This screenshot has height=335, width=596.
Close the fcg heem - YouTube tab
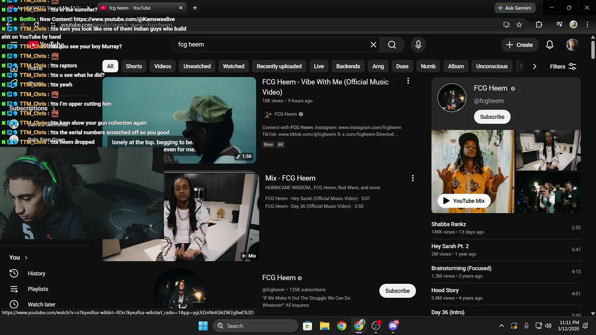point(181,8)
